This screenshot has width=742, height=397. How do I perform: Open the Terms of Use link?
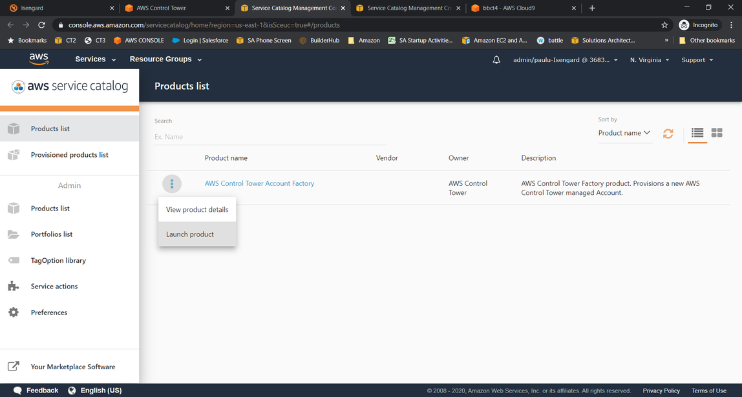709,391
